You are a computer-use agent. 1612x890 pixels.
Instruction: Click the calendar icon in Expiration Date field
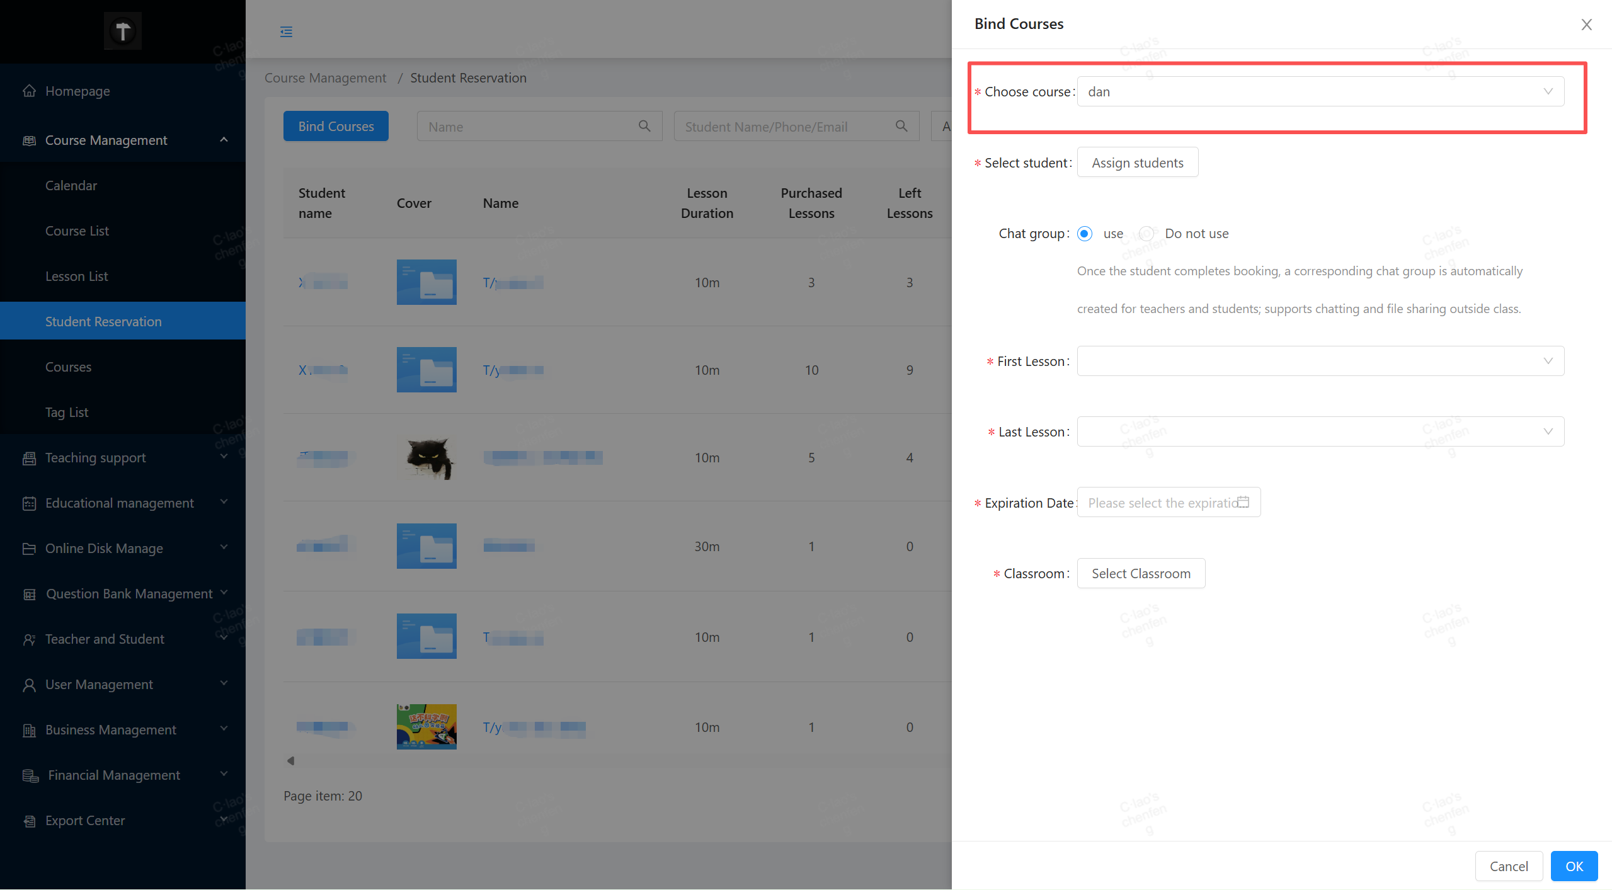coord(1243,502)
